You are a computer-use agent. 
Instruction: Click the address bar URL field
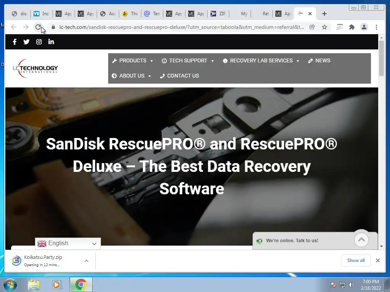pyautogui.click(x=182, y=27)
